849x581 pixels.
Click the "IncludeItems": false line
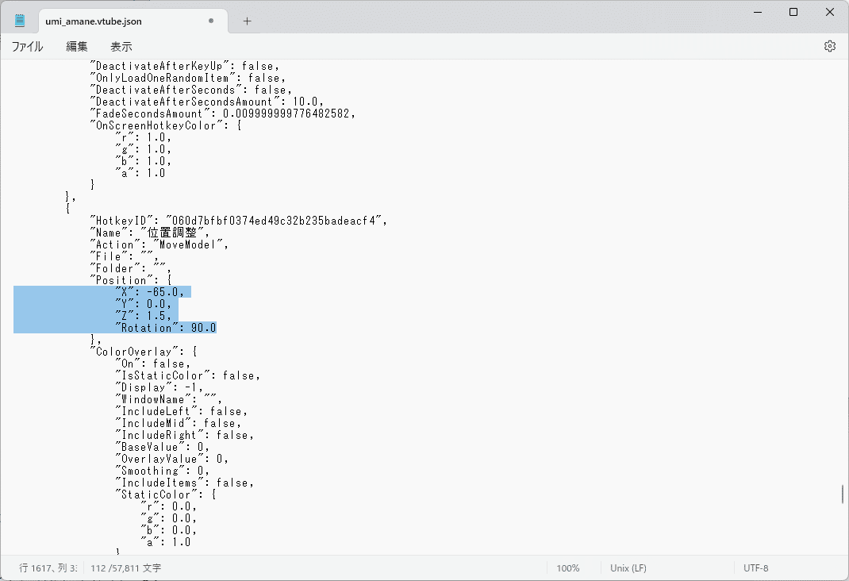(x=184, y=483)
